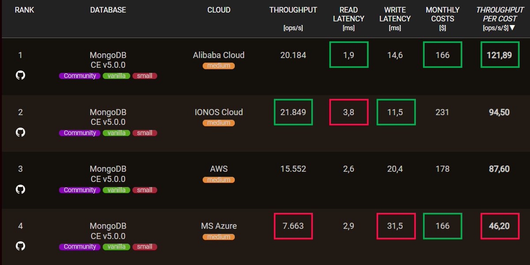Click the write latency value 14,6
Screen dimensions: 530x265
click(x=395, y=55)
